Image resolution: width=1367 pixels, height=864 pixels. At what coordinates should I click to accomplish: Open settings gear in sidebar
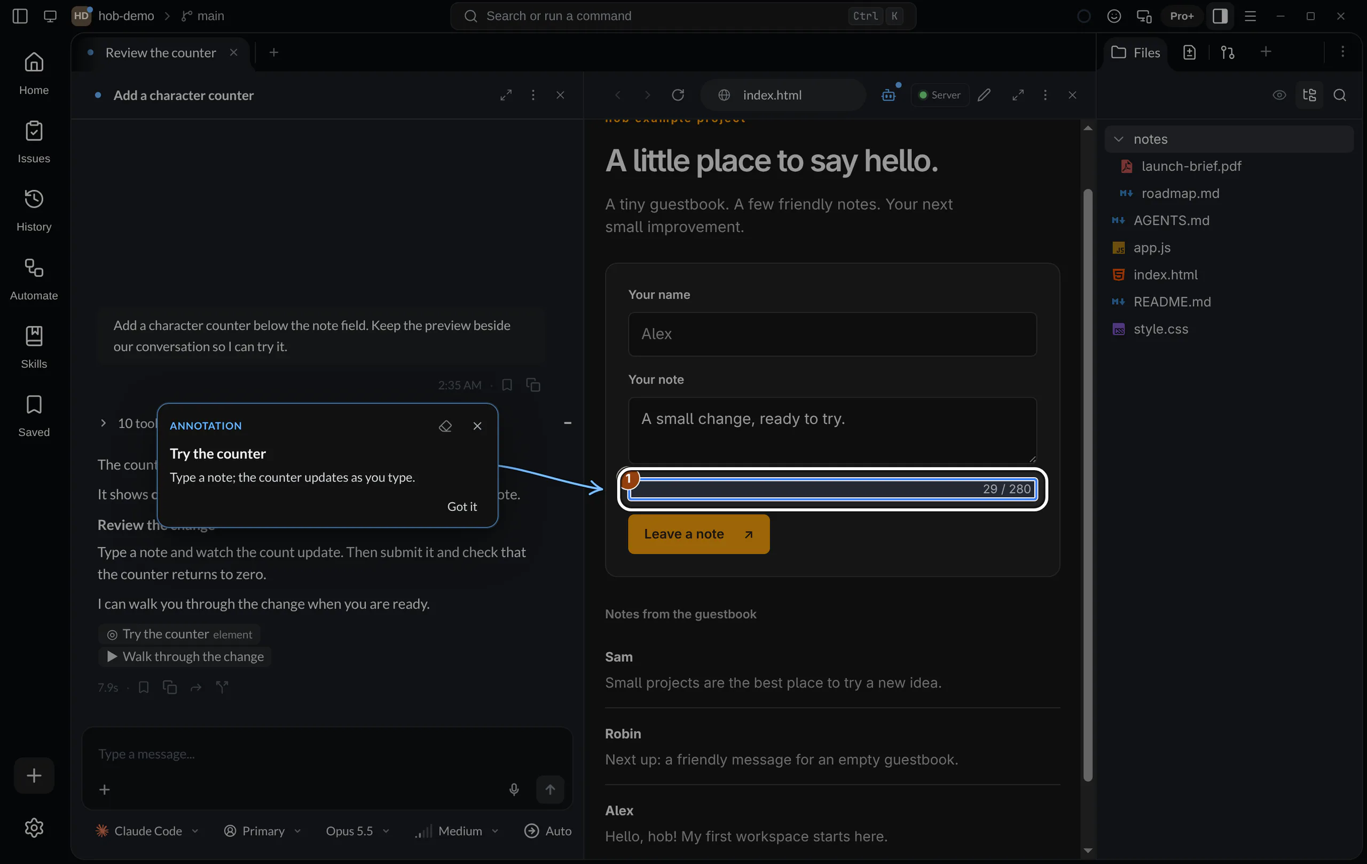coord(34,828)
